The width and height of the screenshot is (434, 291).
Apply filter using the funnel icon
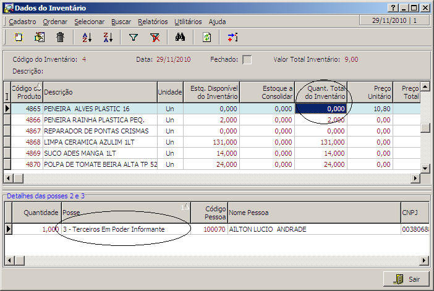(x=134, y=37)
